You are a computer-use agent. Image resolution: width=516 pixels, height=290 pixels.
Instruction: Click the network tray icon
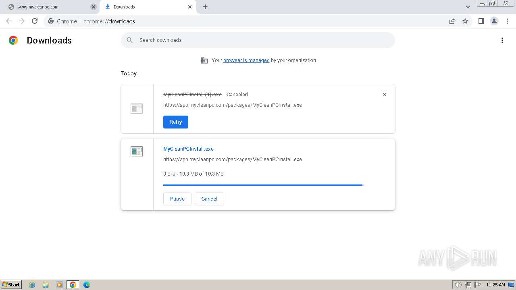pos(468,285)
